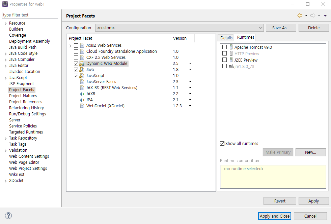Expand the Axis2 Web Services row
The image size is (331, 224).
click(70, 46)
